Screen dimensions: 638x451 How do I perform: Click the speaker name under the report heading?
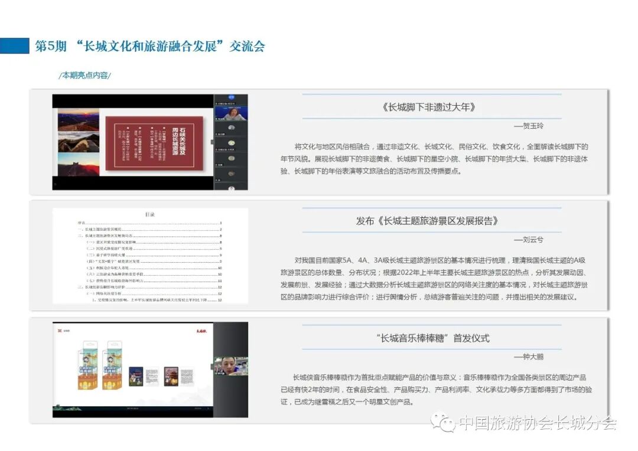point(528,240)
